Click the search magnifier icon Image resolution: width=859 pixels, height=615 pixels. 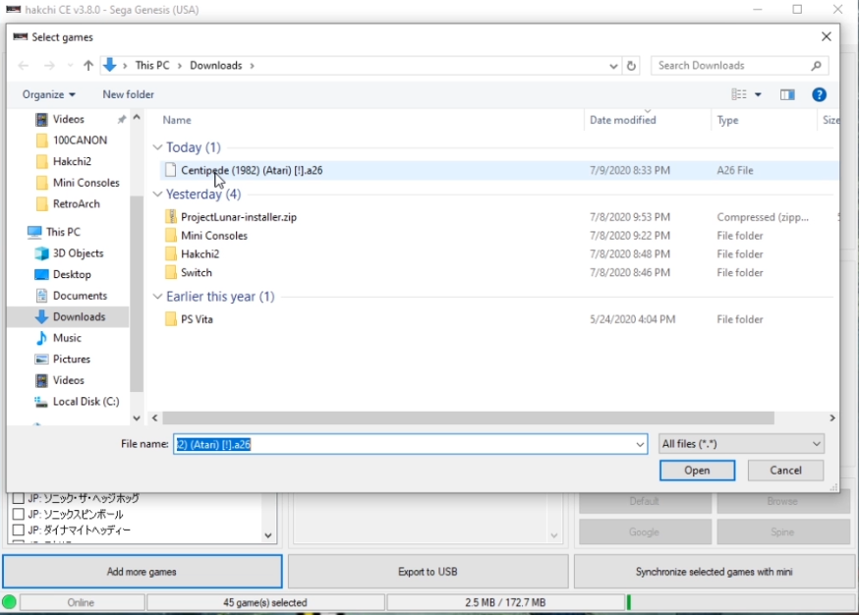(x=817, y=66)
